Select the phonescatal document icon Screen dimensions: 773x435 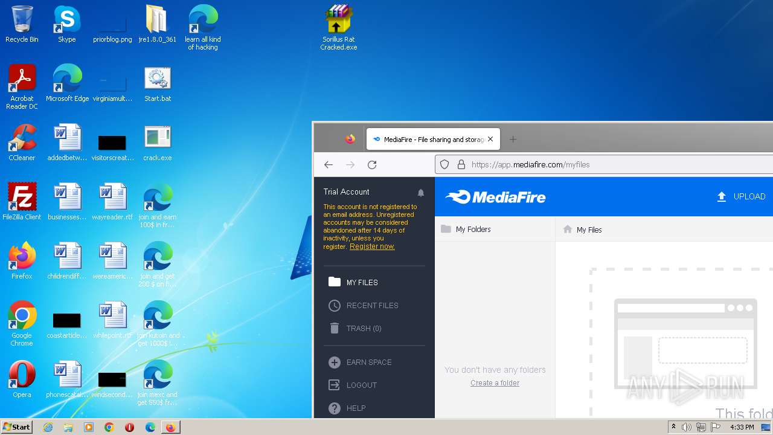67,379
